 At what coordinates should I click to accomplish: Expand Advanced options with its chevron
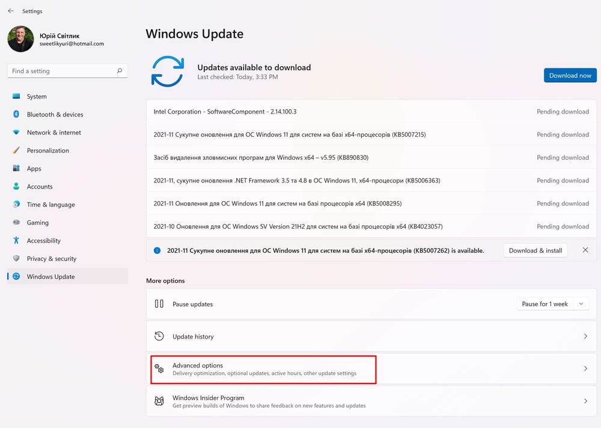pos(585,369)
